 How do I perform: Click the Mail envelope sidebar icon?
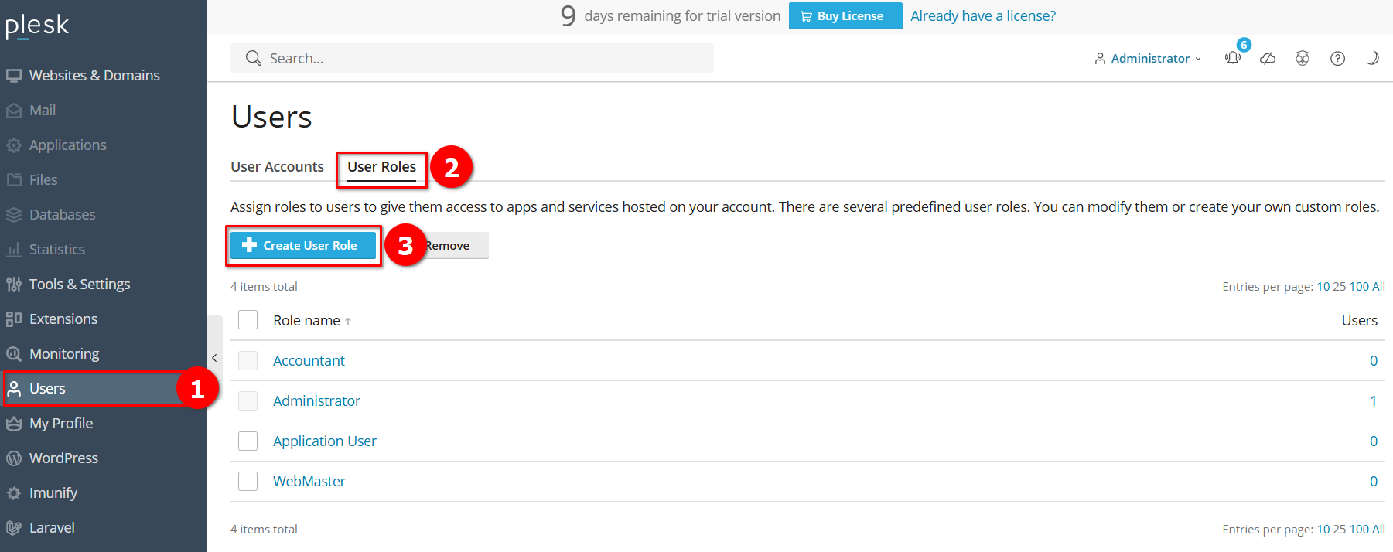coord(14,111)
